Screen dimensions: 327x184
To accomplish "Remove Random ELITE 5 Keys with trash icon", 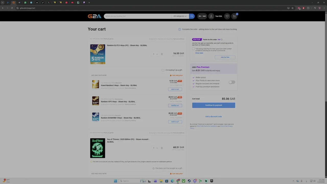I will point(162,54).
